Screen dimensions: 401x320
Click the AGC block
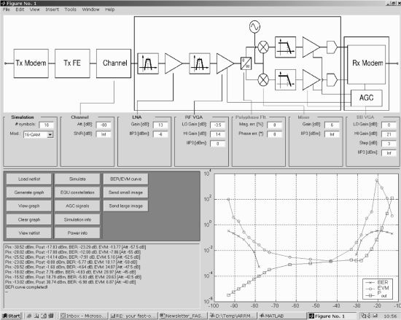click(367, 98)
